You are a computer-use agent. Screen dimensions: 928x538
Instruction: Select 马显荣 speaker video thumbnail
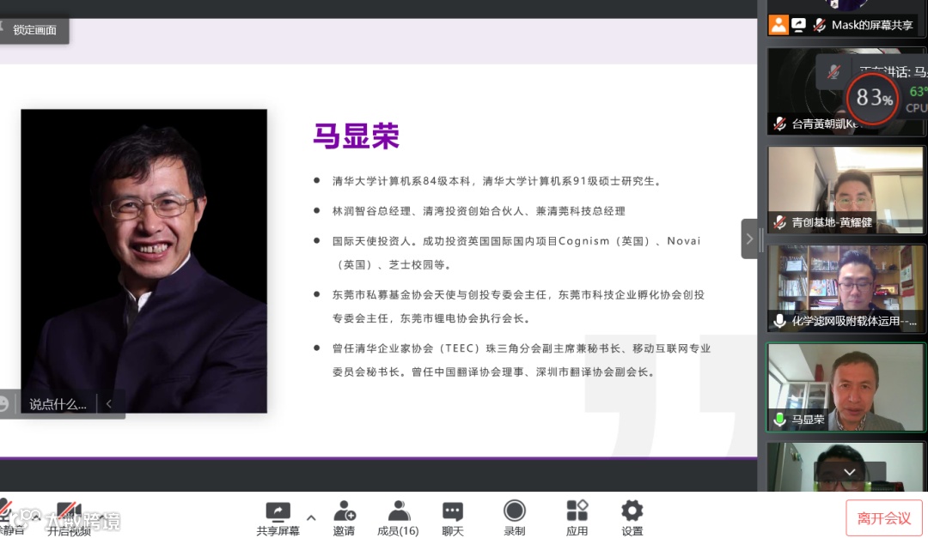(x=846, y=387)
